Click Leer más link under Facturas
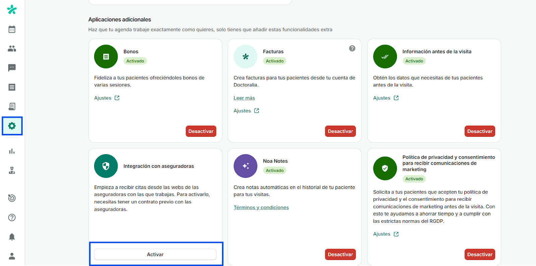 tap(244, 98)
